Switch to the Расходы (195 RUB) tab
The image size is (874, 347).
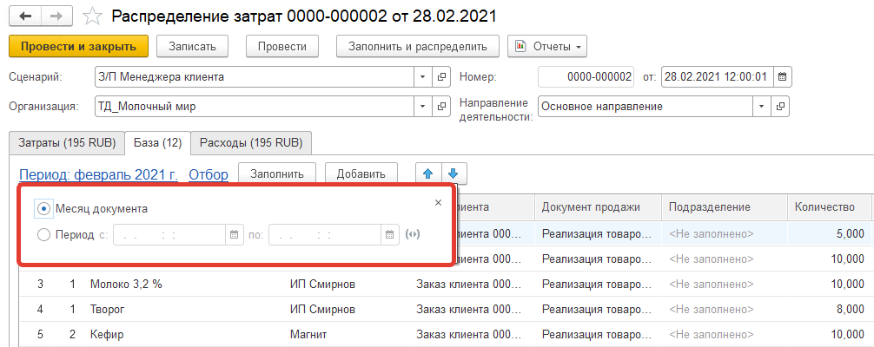click(x=251, y=142)
